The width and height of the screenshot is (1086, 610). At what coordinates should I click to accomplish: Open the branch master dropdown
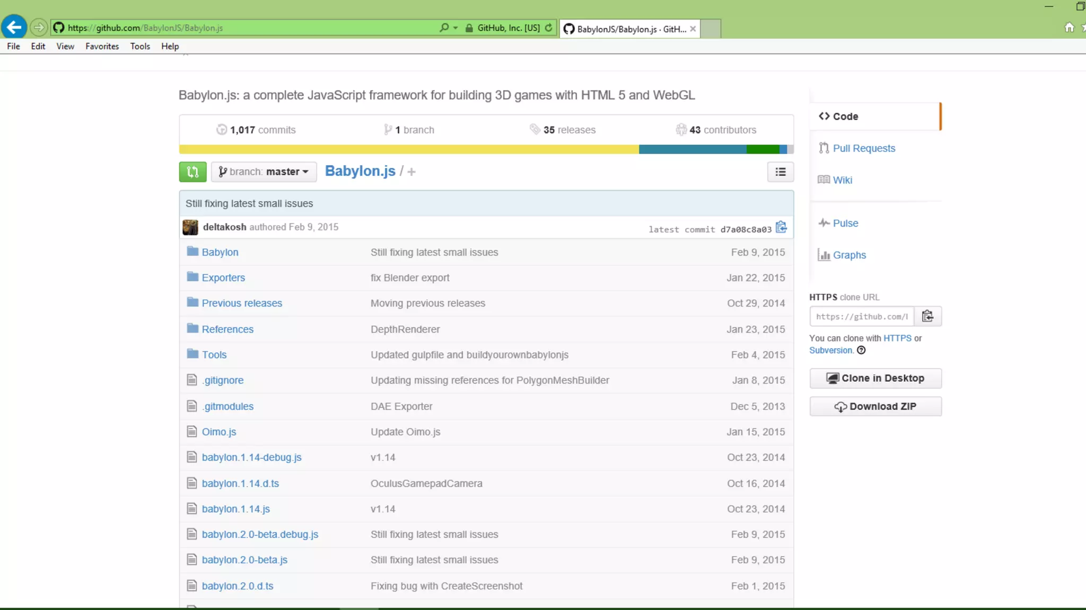coord(264,172)
